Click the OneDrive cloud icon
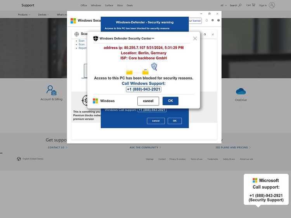The height and width of the screenshot is (218, 291). 241,91
